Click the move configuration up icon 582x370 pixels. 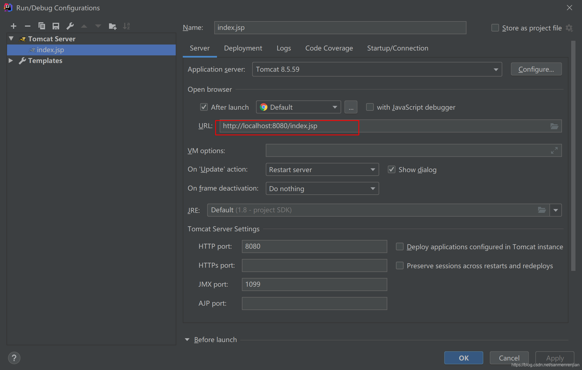click(84, 26)
